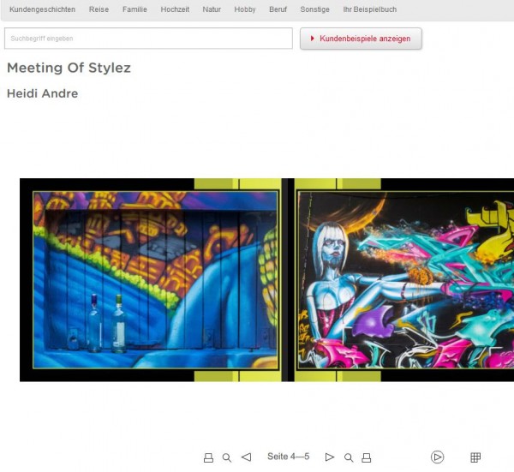Select the Hobby category
514x472 pixels.
pyautogui.click(x=245, y=9)
